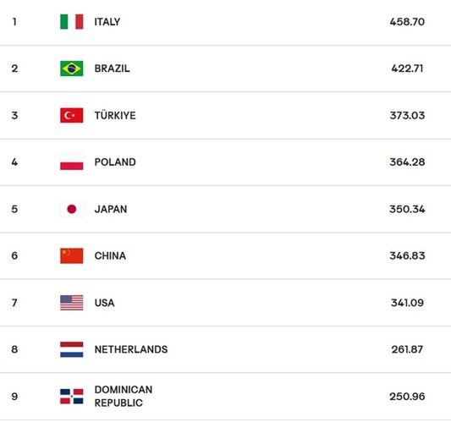Click the China flag icon
This screenshot has height=422, width=451.
coord(72,256)
